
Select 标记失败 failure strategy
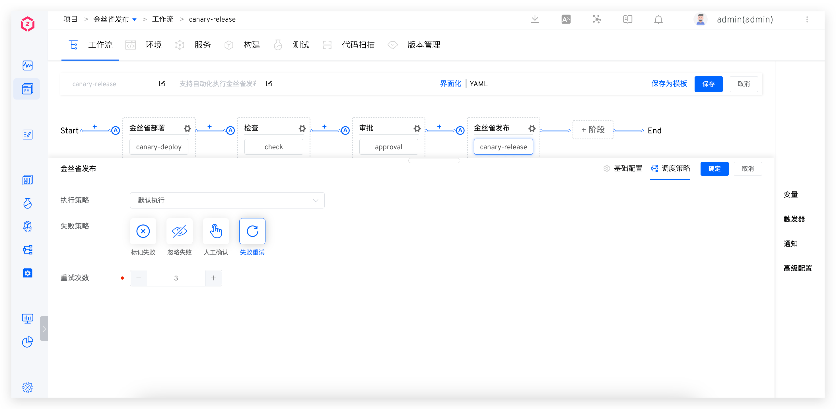(x=143, y=231)
